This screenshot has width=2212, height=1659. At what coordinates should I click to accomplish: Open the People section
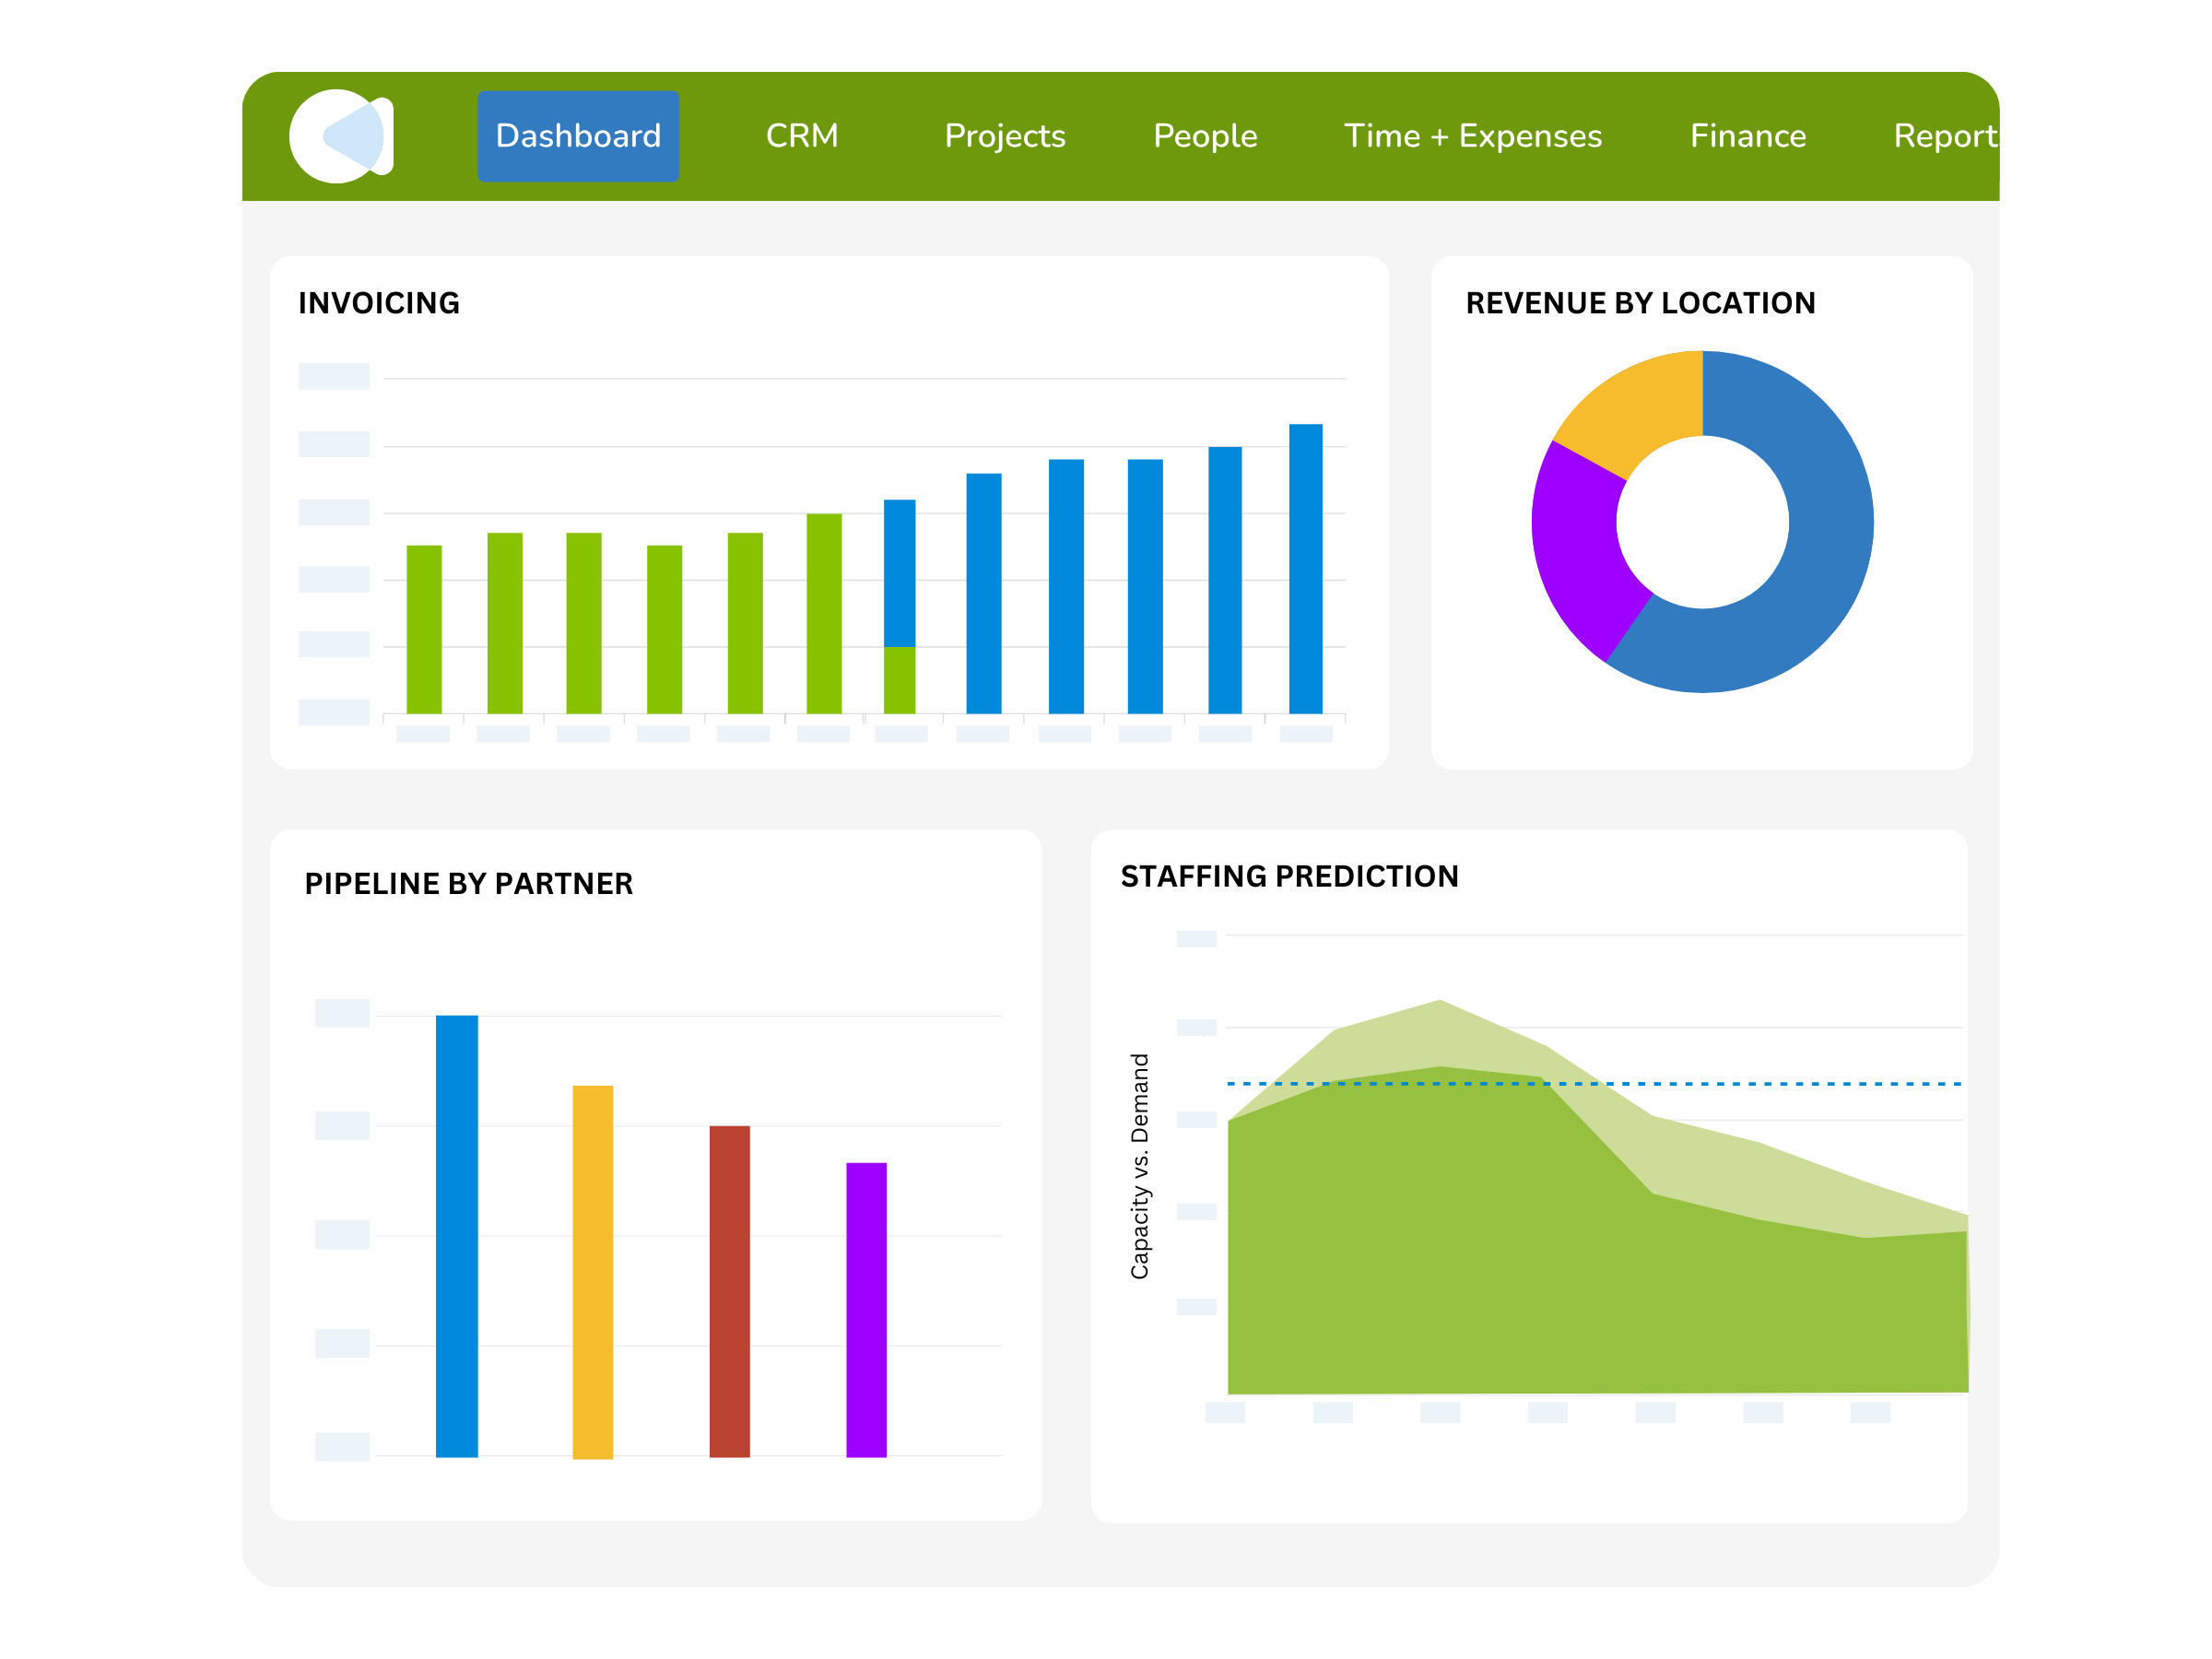coord(1205,136)
